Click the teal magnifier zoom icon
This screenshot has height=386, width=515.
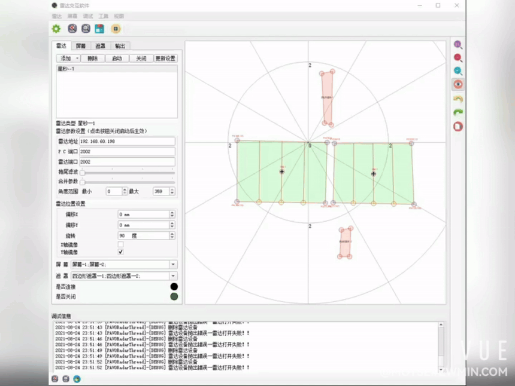pyautogui.click(x=458, y=71)
